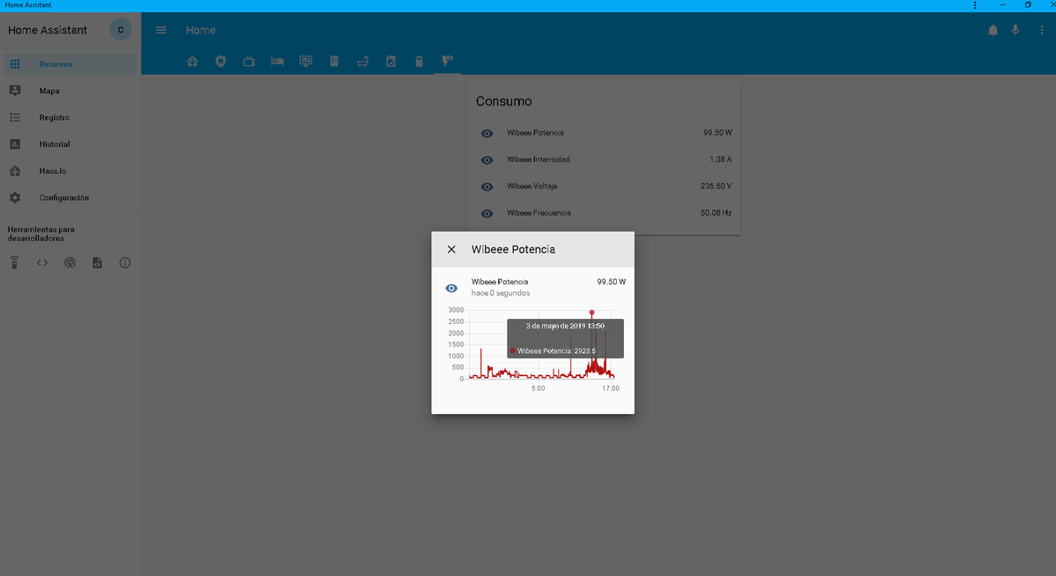Switch to the security shield tab
This screenshot has height=576, width=1056.
[x=221, y=61]
